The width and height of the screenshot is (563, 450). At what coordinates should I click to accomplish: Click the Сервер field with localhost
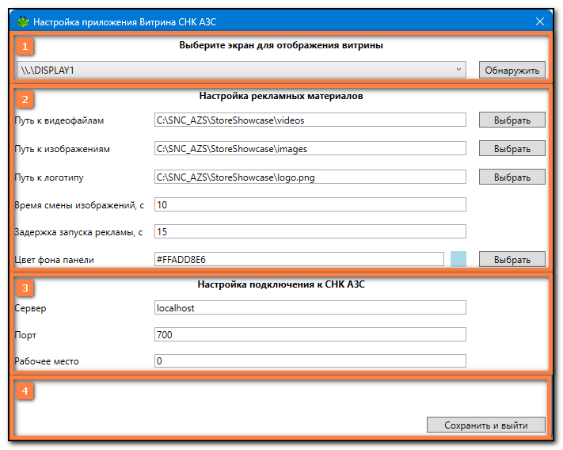310,307
